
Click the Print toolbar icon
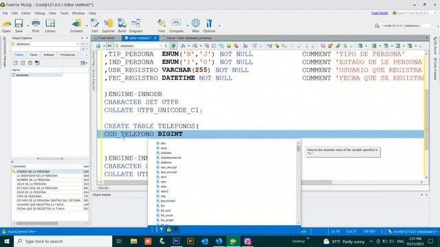[36, 26]
